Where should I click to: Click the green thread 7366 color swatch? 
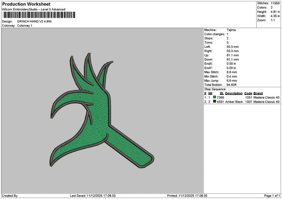point(214,97)
